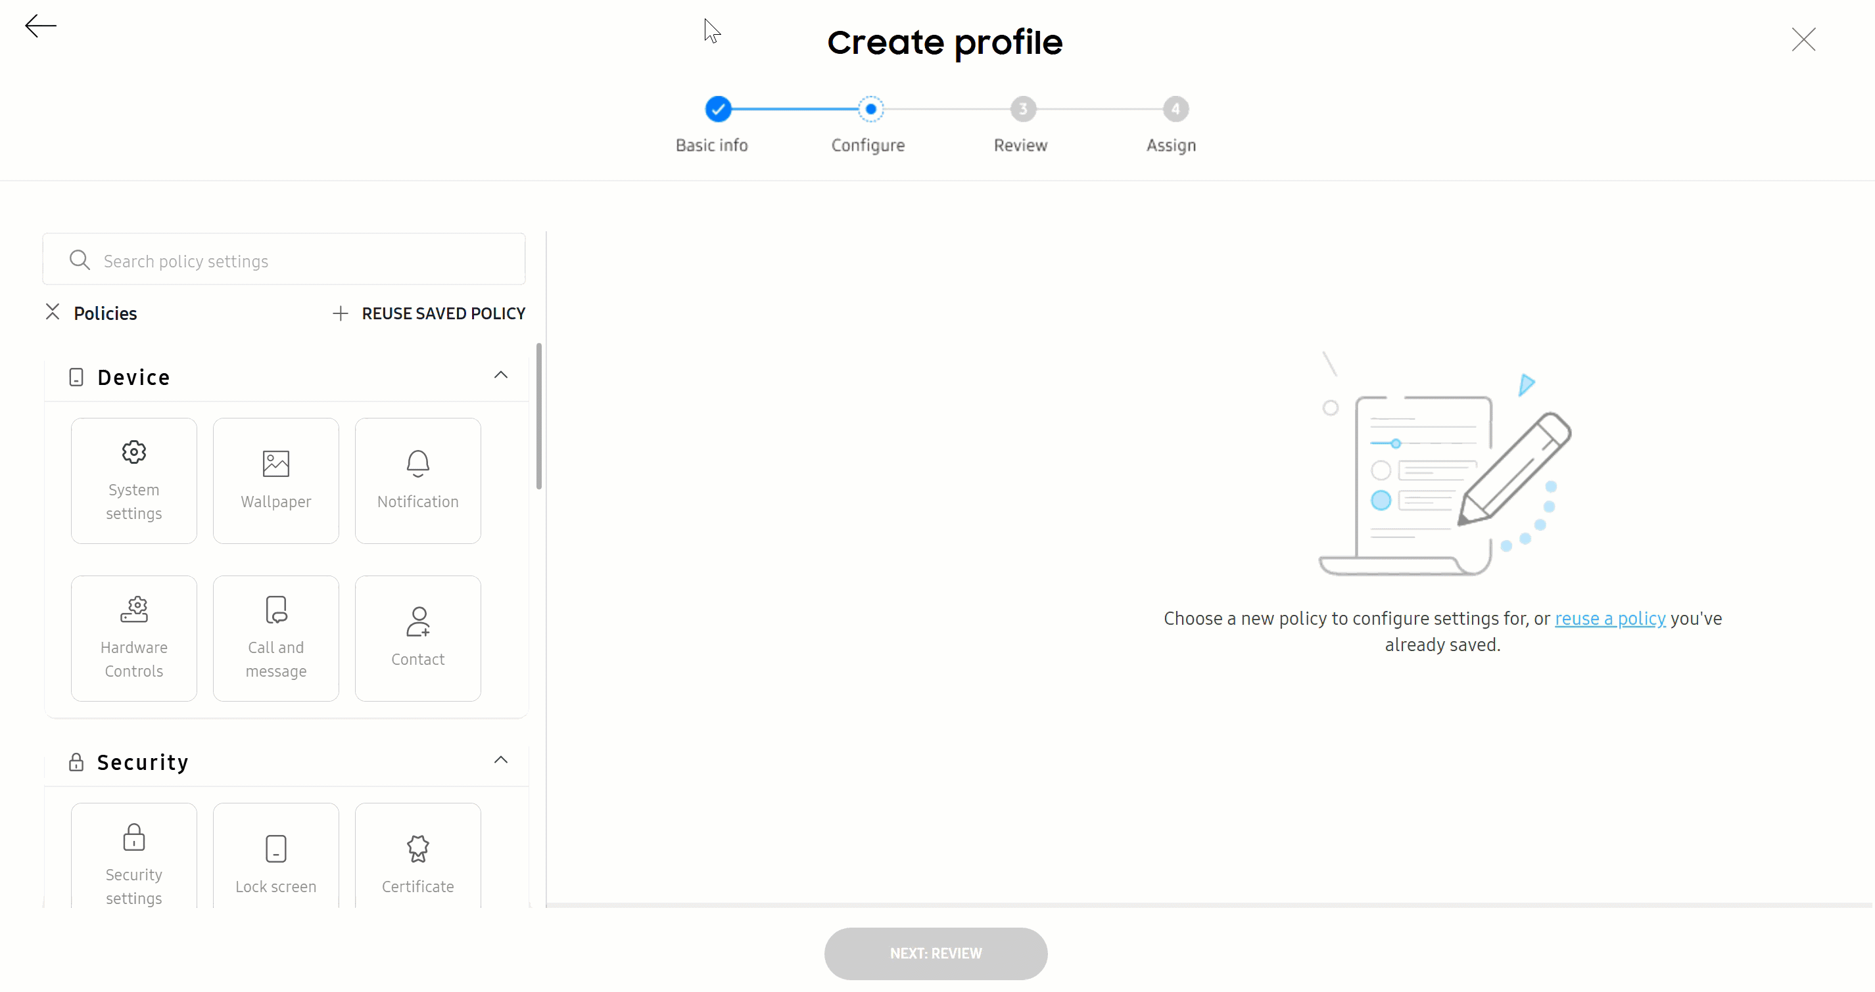
Task: Click REUSE SAVED POLICY
Action: (x=429, y=313)
